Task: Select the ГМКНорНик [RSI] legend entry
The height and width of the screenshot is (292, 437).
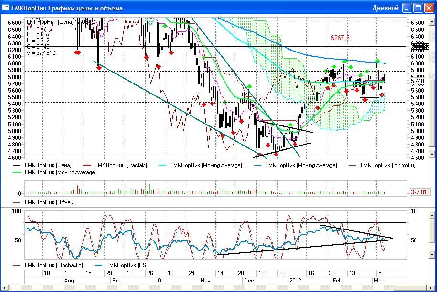Action: click(122, 265)
